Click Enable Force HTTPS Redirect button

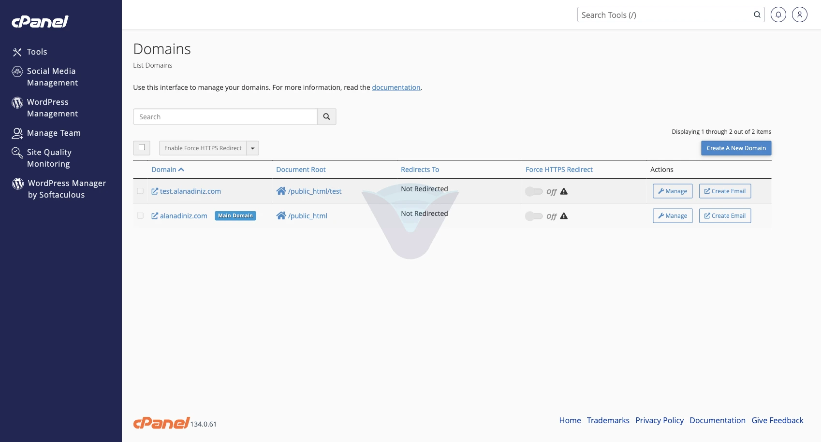(203, 148)
